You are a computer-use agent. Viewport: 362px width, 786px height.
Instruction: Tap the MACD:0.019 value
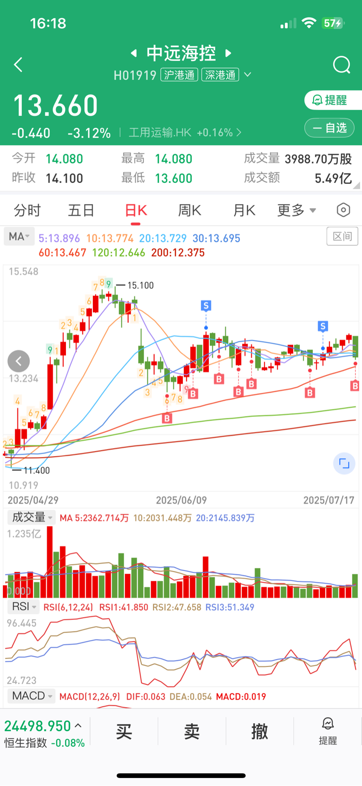[241, 697]
